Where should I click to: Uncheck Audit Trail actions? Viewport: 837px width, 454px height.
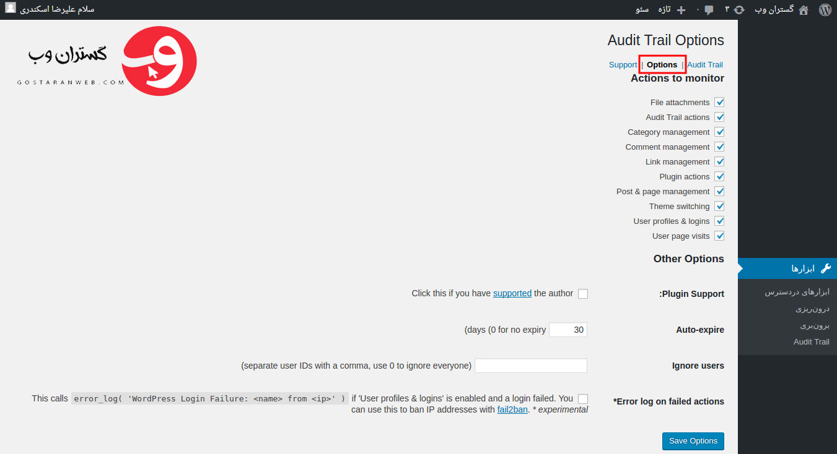point(719,117)
